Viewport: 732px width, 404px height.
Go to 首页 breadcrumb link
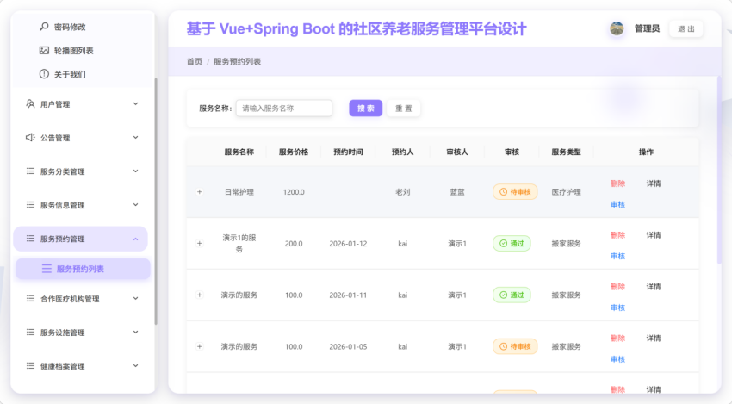(195, 62)
